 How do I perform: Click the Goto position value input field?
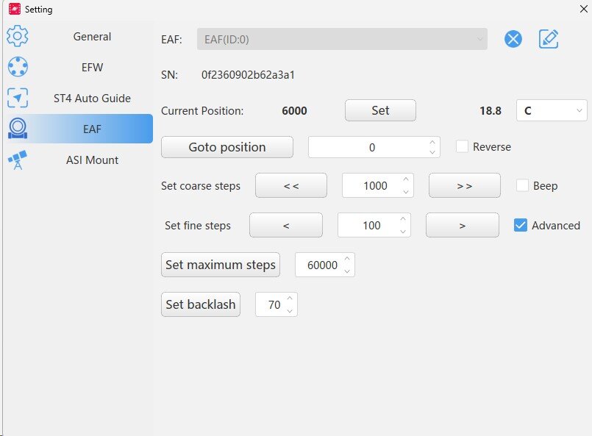(x=368, y=147)
